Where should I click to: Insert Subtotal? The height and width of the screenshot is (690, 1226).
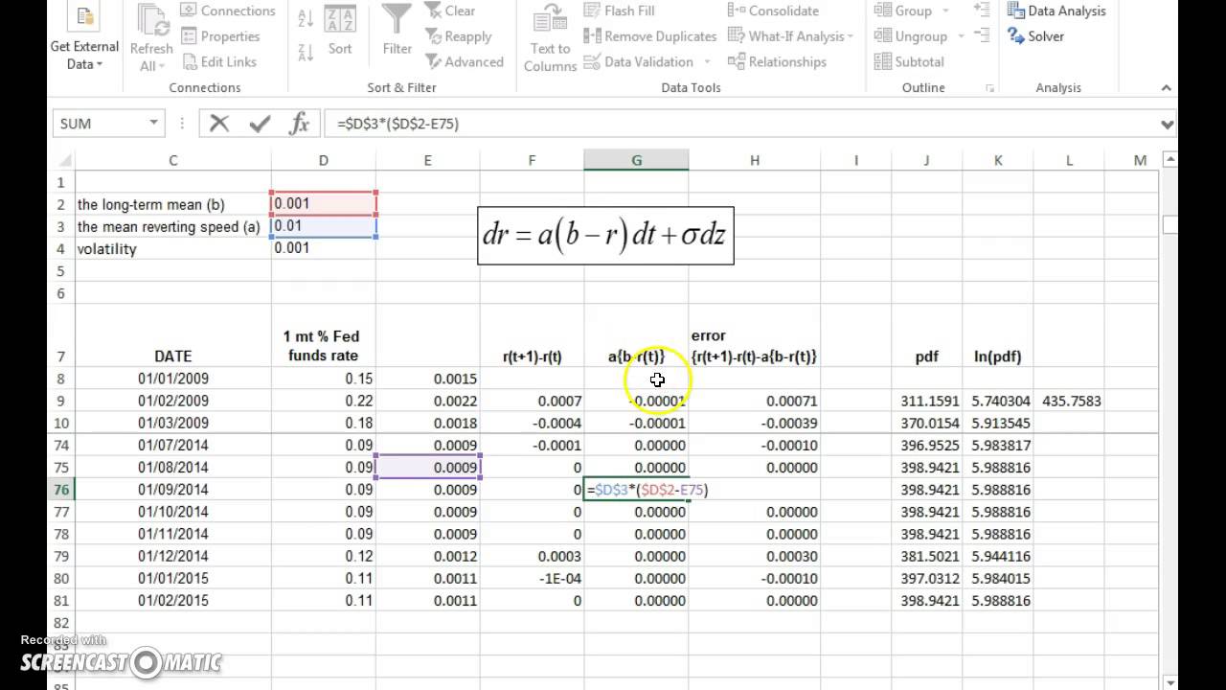pos(908,61)
